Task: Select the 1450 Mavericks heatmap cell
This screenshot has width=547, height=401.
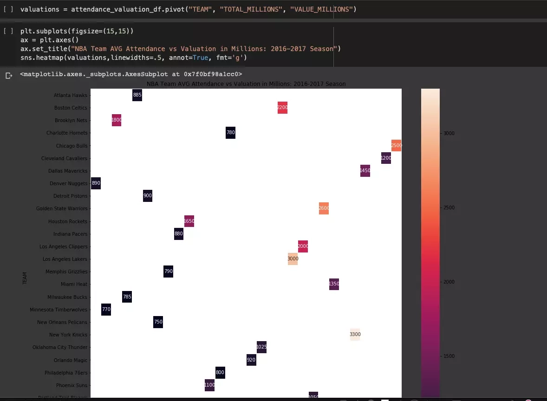Action: point(365,170)
